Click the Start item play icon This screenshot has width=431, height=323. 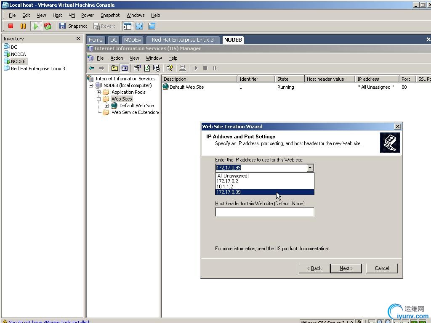click(196, 68)
